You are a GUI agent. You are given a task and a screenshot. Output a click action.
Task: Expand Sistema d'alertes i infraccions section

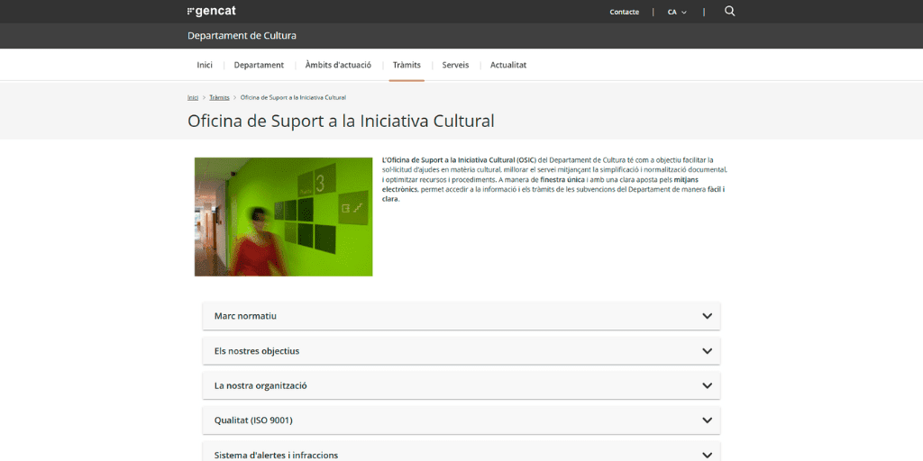pos(461,452)
